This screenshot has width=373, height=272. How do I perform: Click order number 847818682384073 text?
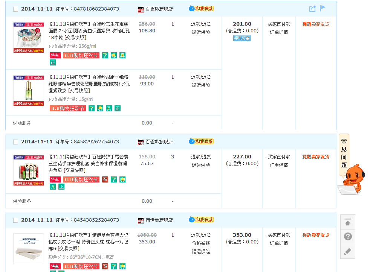point(96,9)
